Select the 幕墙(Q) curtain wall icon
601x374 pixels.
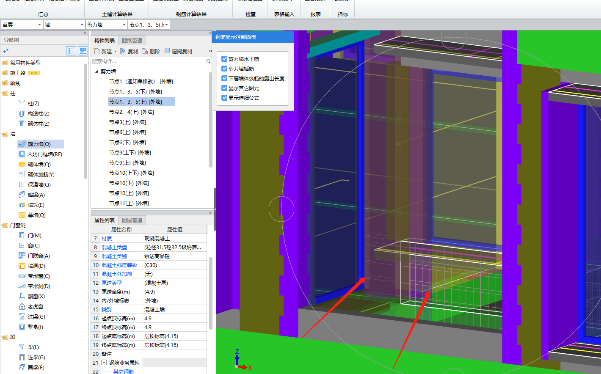(22, 215)
